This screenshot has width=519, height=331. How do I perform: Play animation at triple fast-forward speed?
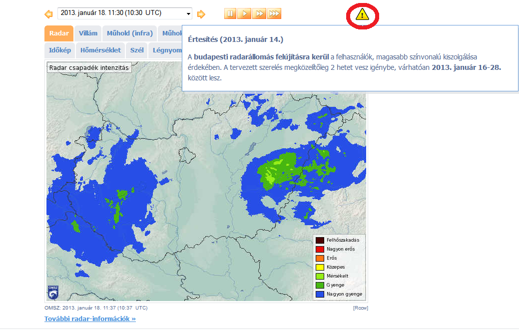tap(274, 13)
